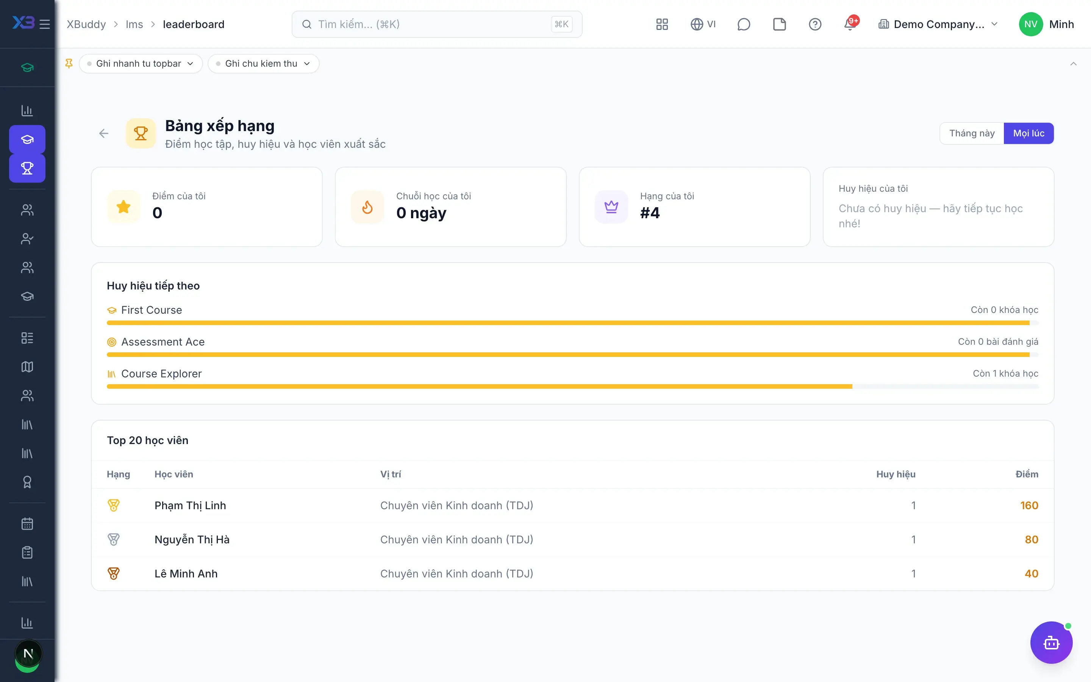Screen dimensions: 1091x682
Task: Open the Demo Company selector dropdown
Action: (938, 24)
